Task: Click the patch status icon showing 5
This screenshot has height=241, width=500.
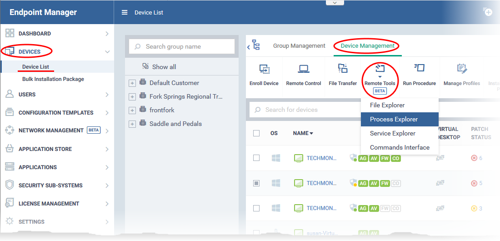Action: [x=474, y=183]
